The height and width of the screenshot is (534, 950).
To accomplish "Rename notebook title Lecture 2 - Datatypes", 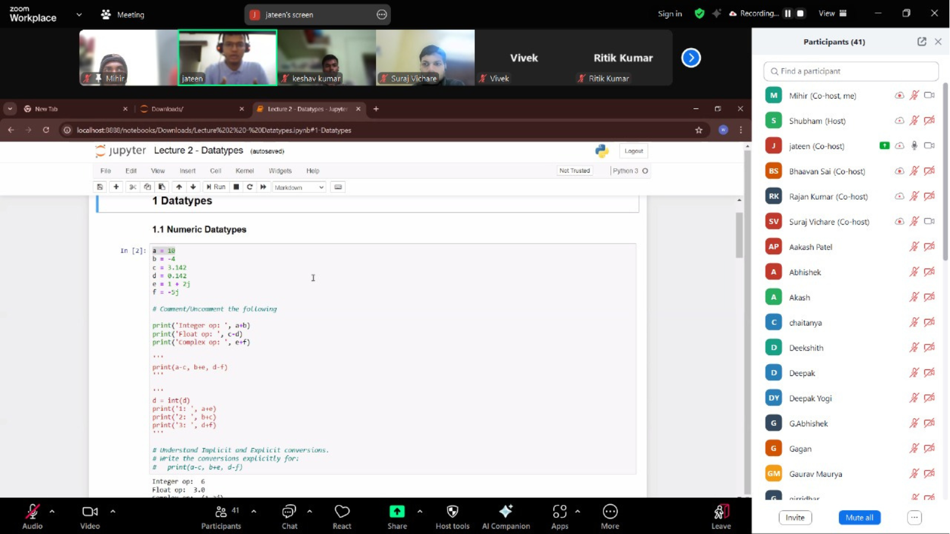I will click(198, 151).
